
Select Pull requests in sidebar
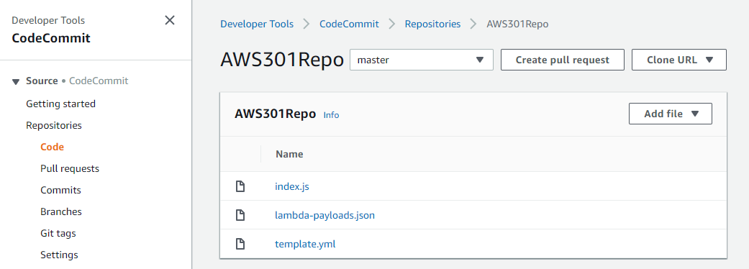pos(70,168)
